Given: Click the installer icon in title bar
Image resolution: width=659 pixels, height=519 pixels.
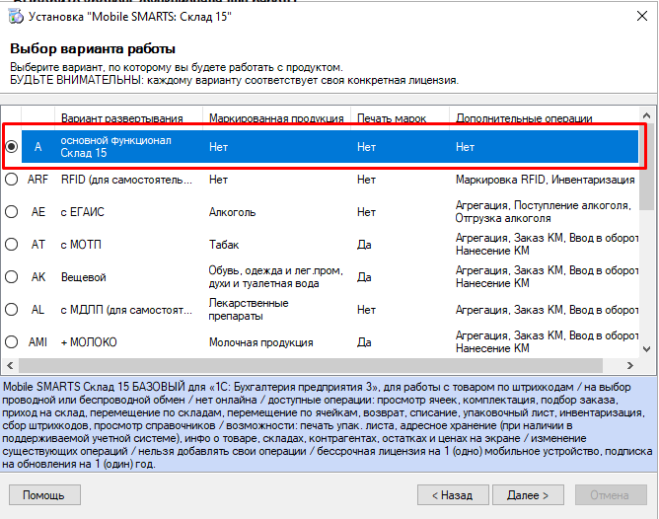Looking at the screenshot, I should (x=14, y=17).
